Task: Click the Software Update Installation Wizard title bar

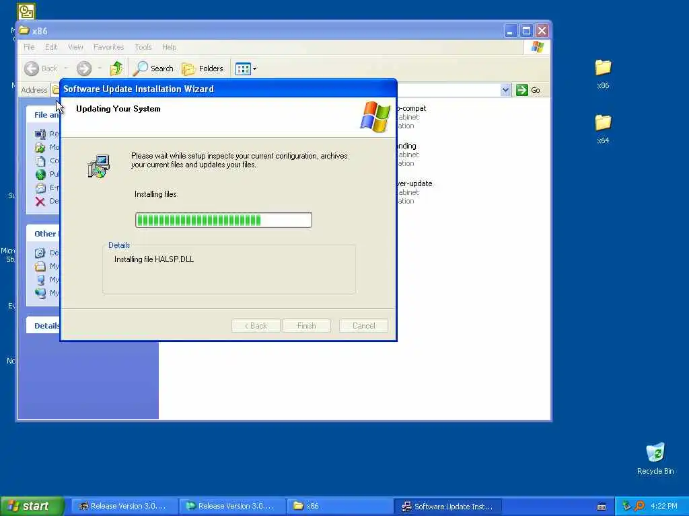Action: pos(229,89)
